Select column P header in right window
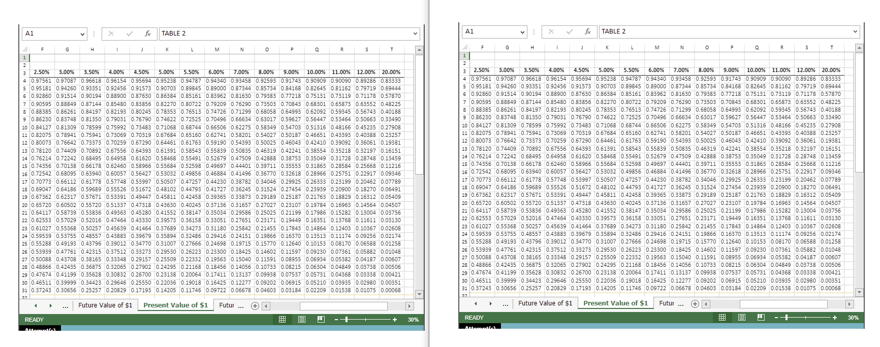880x347 pixels. (732, 47)
